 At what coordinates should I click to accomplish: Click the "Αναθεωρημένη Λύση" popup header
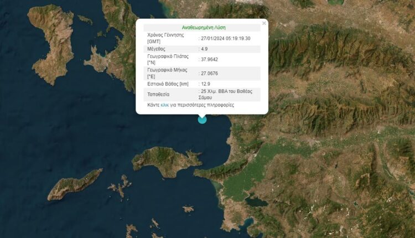pos(204,27)
